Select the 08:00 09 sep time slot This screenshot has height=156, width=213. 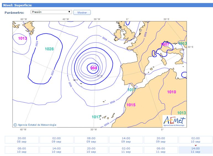point(91,140)
